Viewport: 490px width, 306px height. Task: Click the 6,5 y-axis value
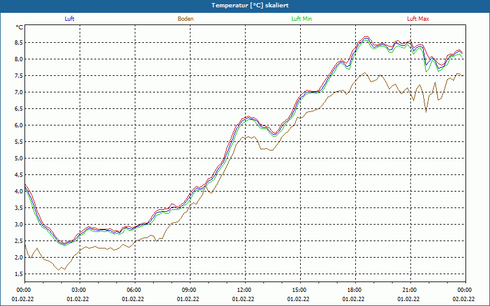coord(18,109)
